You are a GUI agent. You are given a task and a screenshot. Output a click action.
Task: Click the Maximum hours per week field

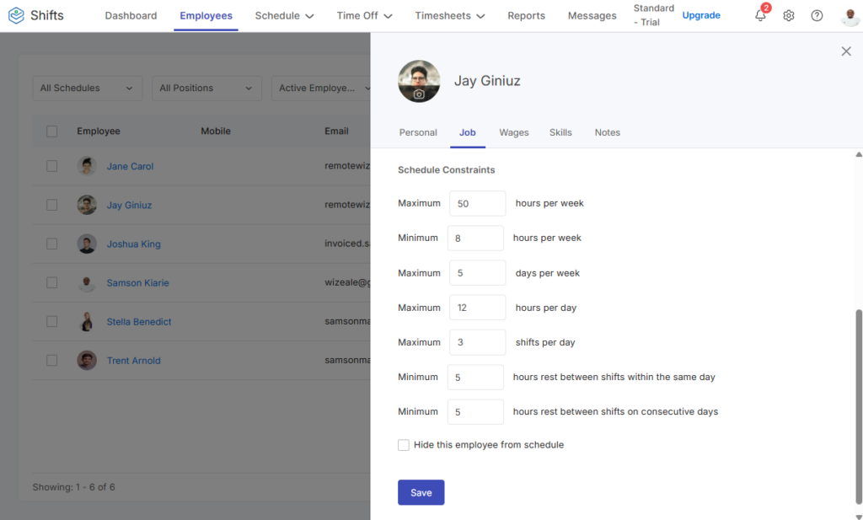pos(477,204)
